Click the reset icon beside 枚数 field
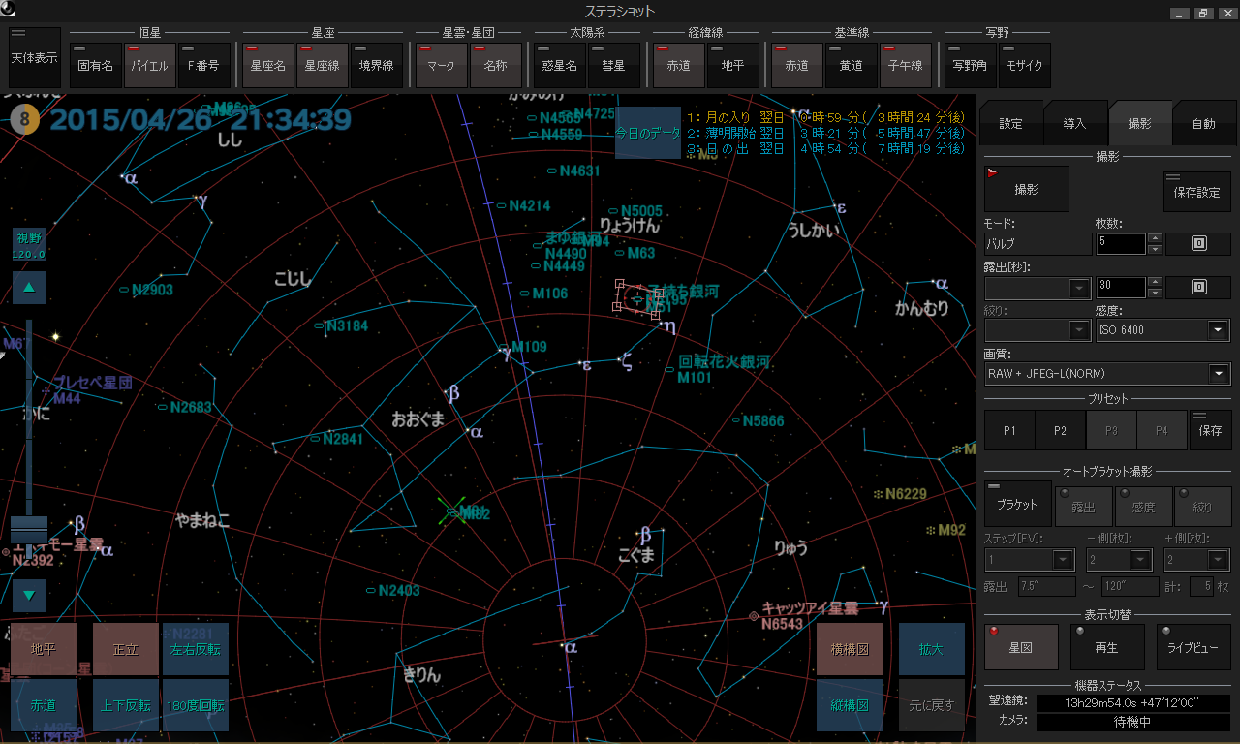The image size is (1240, 744). click(x=1198, y=244)
